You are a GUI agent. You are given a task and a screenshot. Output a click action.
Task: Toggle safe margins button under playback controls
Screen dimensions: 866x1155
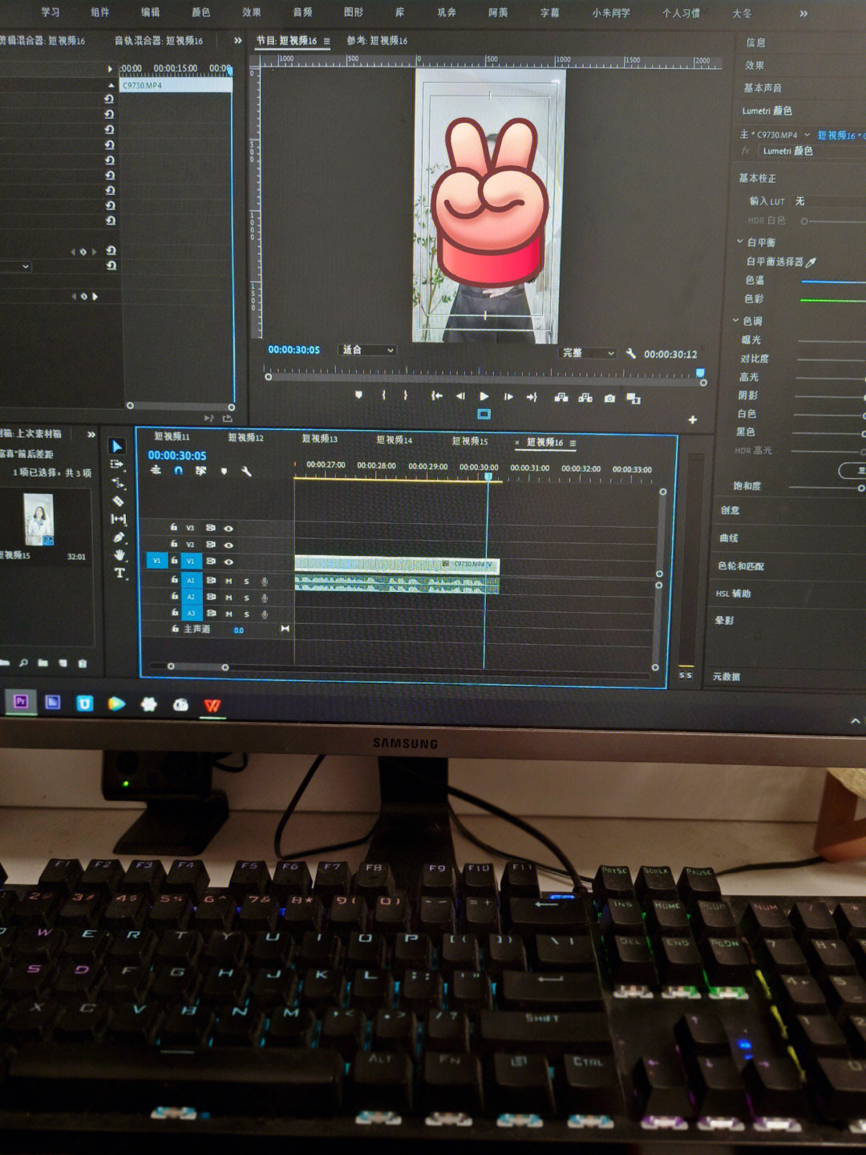484,414
